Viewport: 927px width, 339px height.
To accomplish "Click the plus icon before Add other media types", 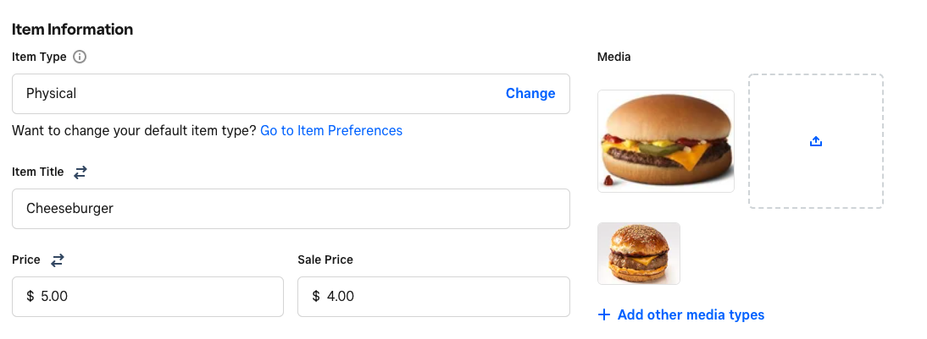I will (604, 315).
